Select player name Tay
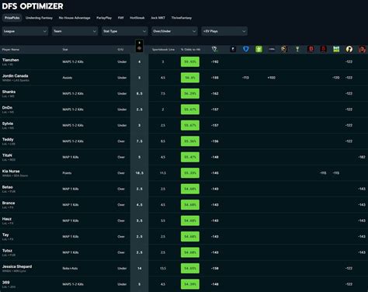Image resolution: width=368 pixels, height=292 pixels. pos(5,235)
